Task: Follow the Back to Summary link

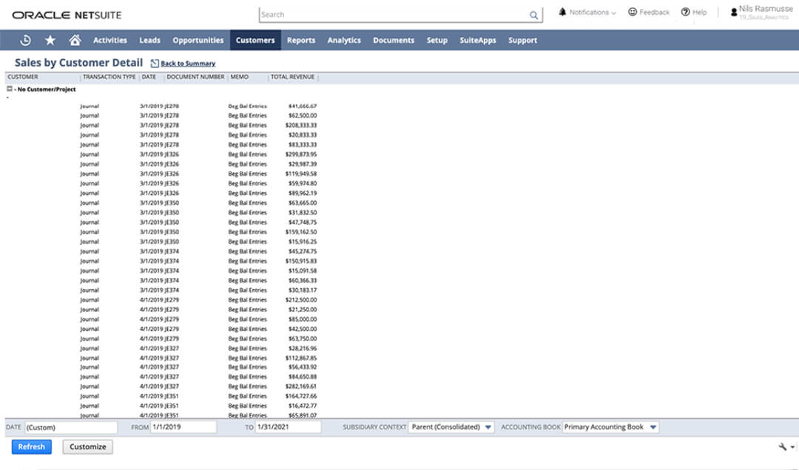Action: (x=188, y=64)
